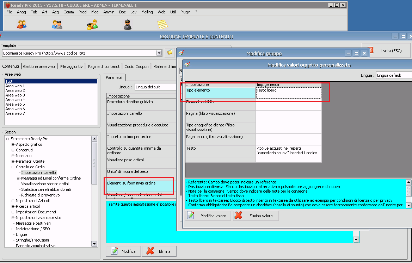
Task: Select Stringhe/Traduzioni tree item
Action: (32, 240)
